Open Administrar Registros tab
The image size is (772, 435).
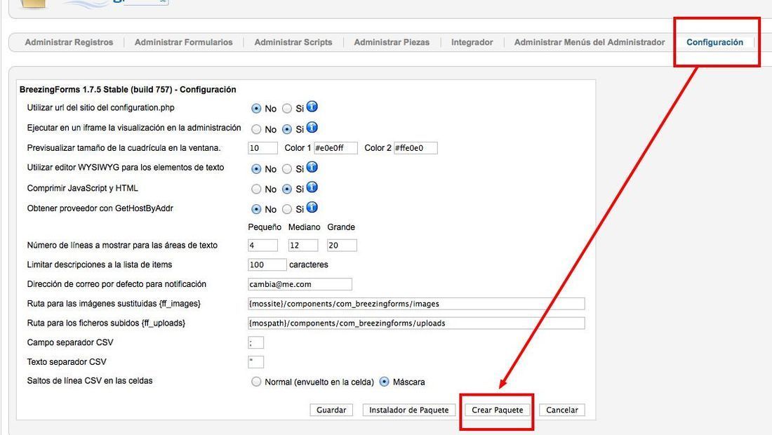point(69,42)
